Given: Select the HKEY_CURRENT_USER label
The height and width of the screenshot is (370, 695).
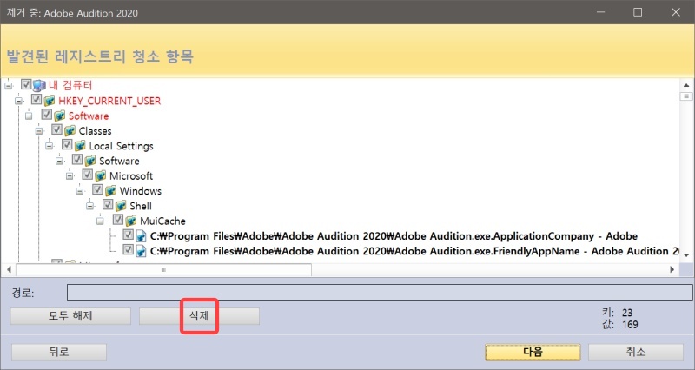Looking at the screenshot, I should [109, 101].
